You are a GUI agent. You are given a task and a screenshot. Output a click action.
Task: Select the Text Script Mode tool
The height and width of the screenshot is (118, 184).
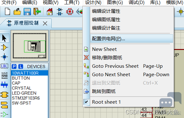(4, 76)
